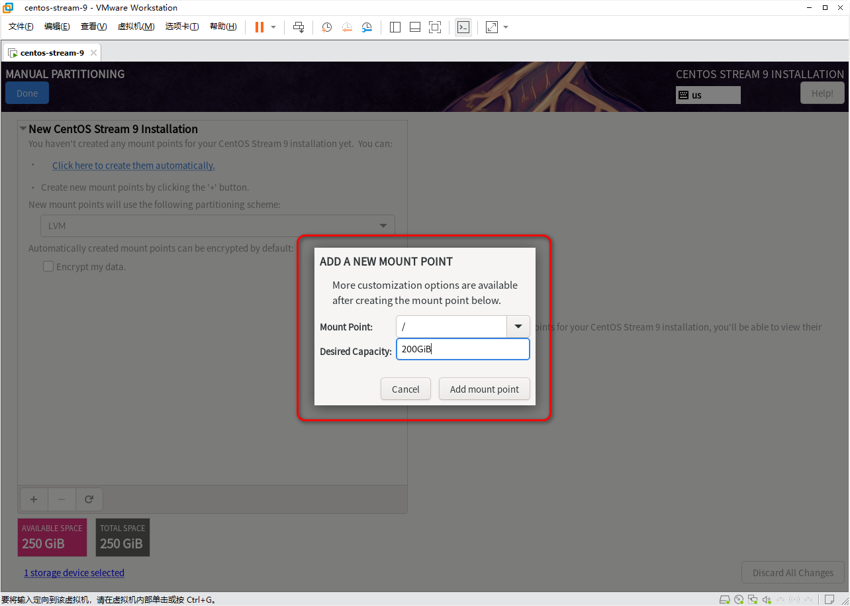Open the LVM partitioning scheme dropdown
The height and width of the screenshot is (606, 850).
[218, 226]
